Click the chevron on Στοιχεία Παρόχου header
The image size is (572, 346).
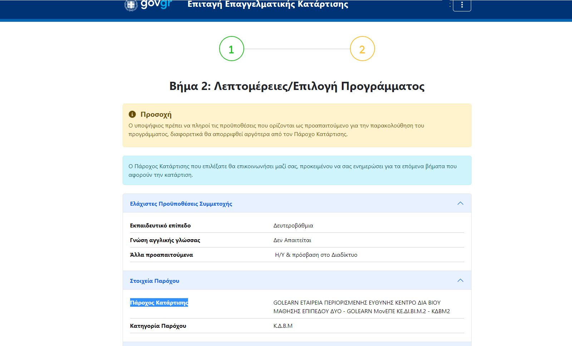(461, 280)
